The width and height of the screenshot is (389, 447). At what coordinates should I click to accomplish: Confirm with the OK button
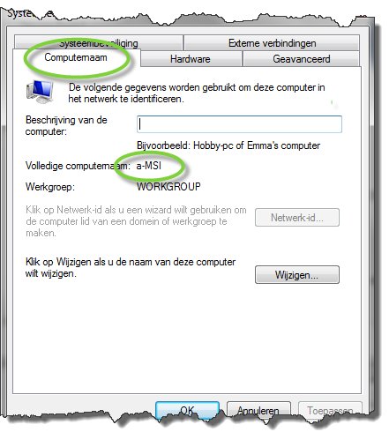point(187,409)
